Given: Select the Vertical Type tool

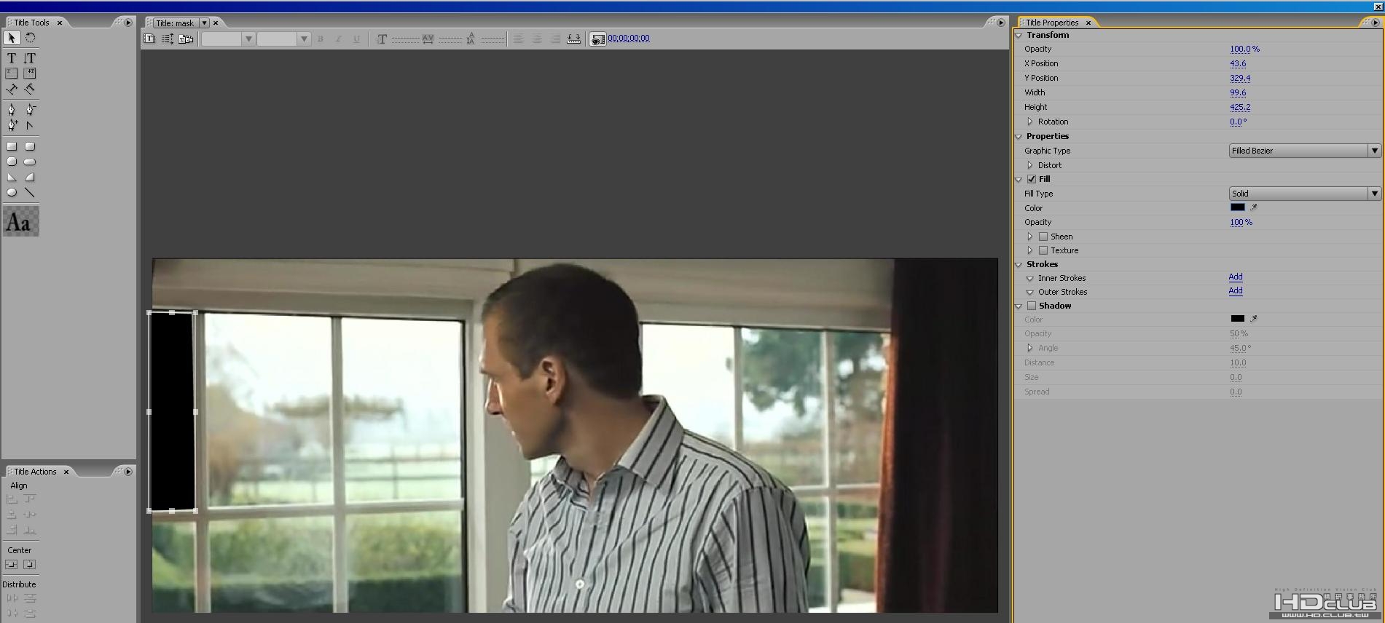Looking at the screenshot, I should [x=30, y=58].
